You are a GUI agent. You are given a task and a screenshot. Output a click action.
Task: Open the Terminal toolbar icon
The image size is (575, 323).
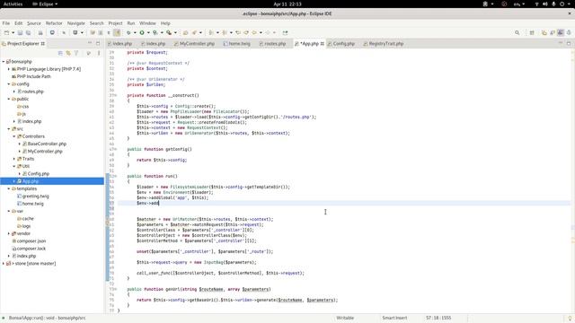pos(52,32)
